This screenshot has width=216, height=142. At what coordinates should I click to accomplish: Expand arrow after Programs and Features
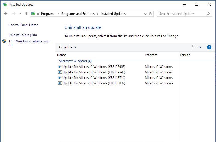98,14
